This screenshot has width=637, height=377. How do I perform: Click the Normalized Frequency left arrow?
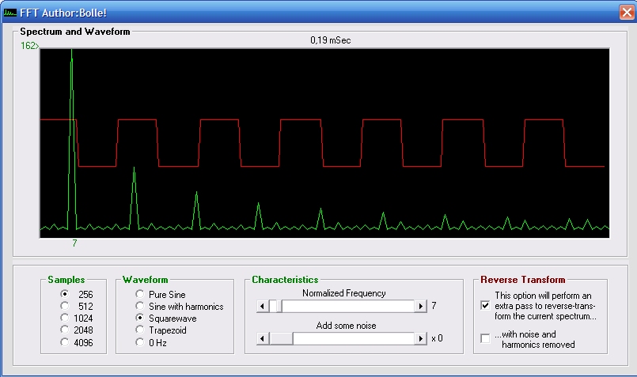coord(263,306)
